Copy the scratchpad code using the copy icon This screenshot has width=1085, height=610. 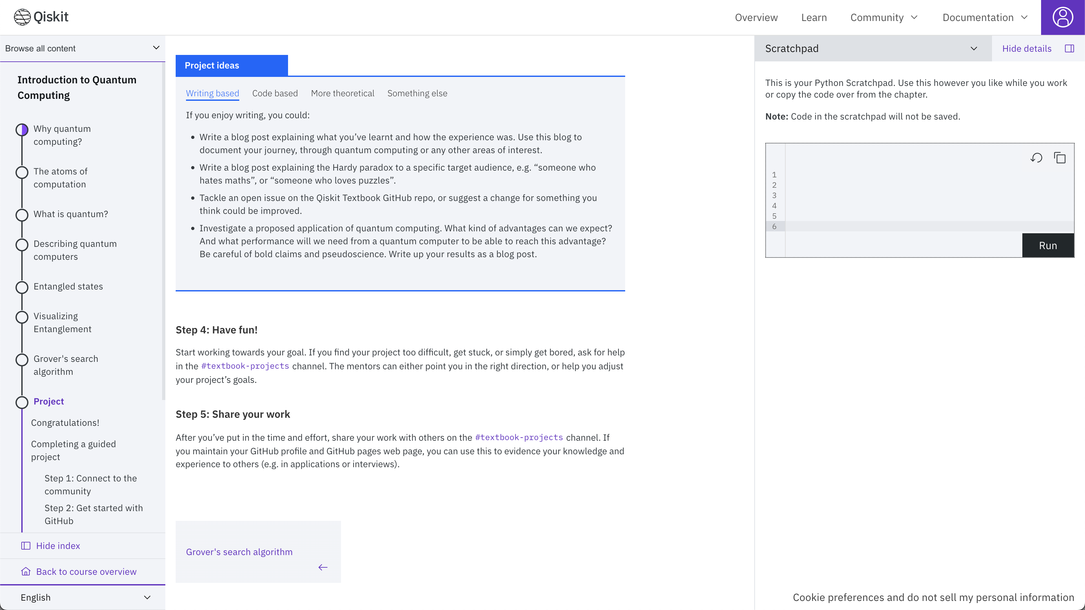point(1060,158)
